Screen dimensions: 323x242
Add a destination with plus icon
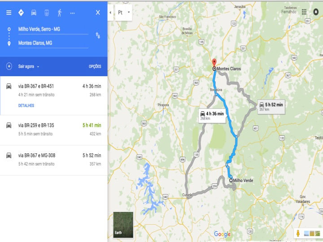(x=9, y=66)
